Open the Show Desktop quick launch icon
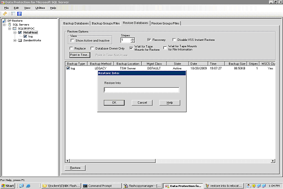 (x=22, y=186)
